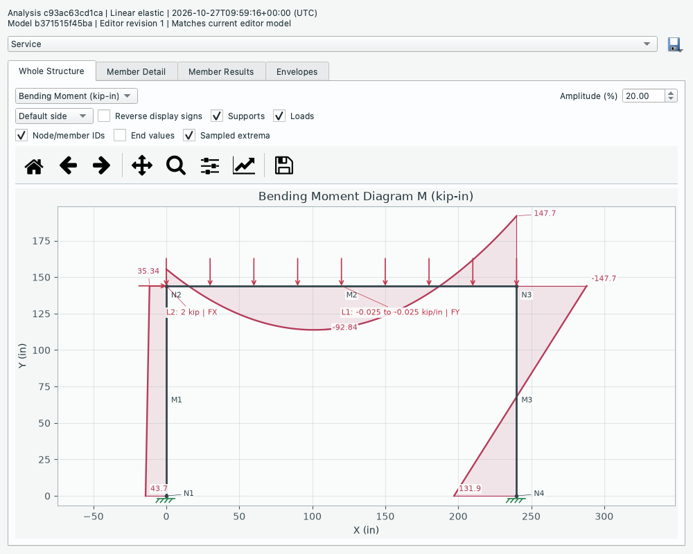This screenshot has width=693, height=554.
Task: Activate the Zoom magnifier tool
Action: pyautogui.click(x=176, y=166)
